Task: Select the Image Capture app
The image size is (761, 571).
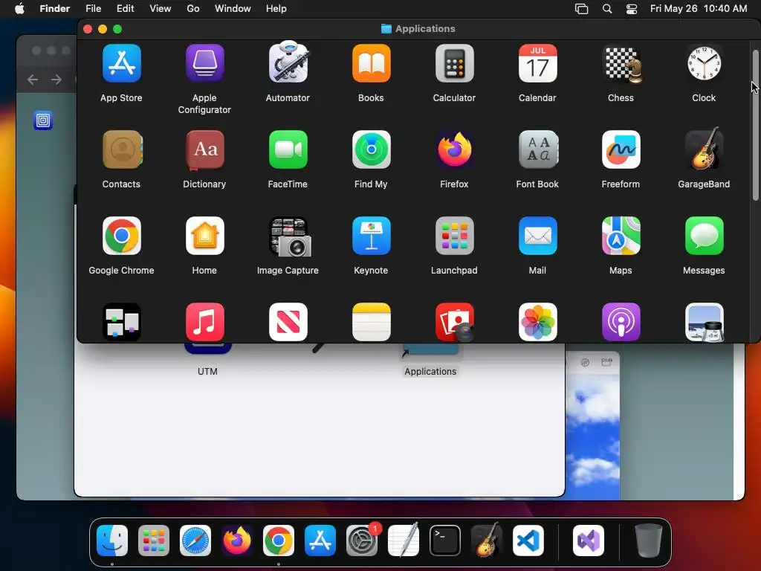Action: pyautogui.click(x=290, y=236)
